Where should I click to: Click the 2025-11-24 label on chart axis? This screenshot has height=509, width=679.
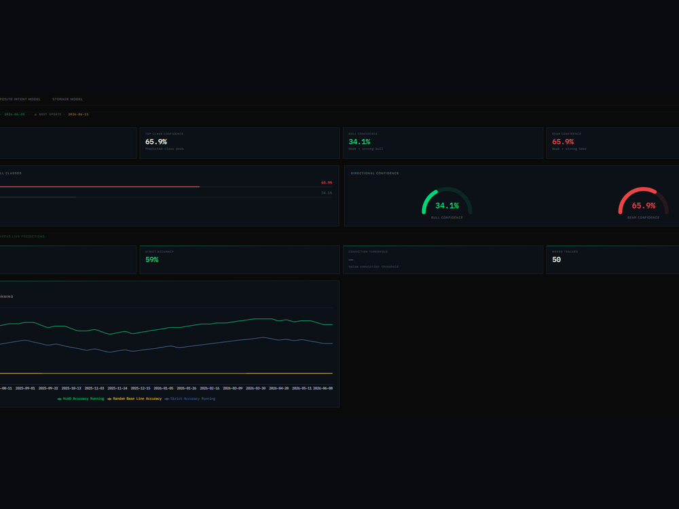[117, 388]
